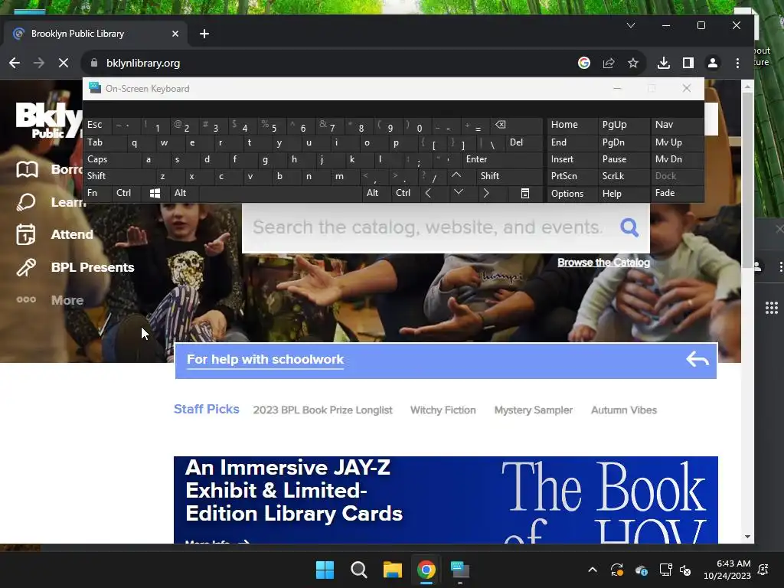Toggle left Shift on on-screen keyboard
The image size is (784, 588).
click(x=119, y=176)
